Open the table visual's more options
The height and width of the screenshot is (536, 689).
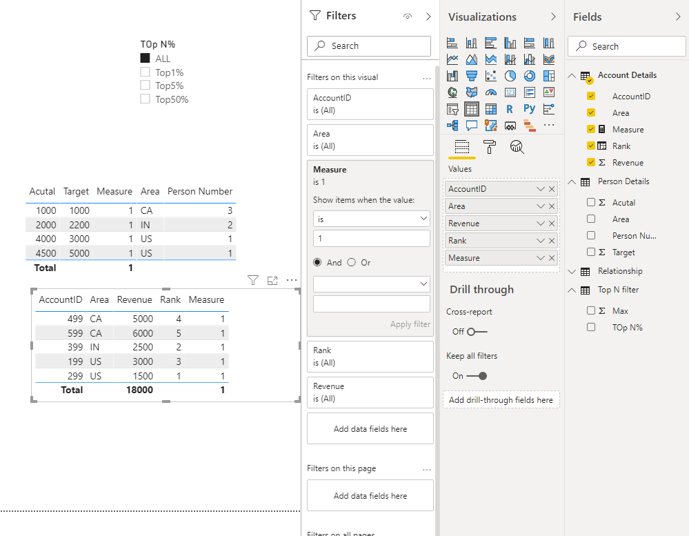pos(292,280)
